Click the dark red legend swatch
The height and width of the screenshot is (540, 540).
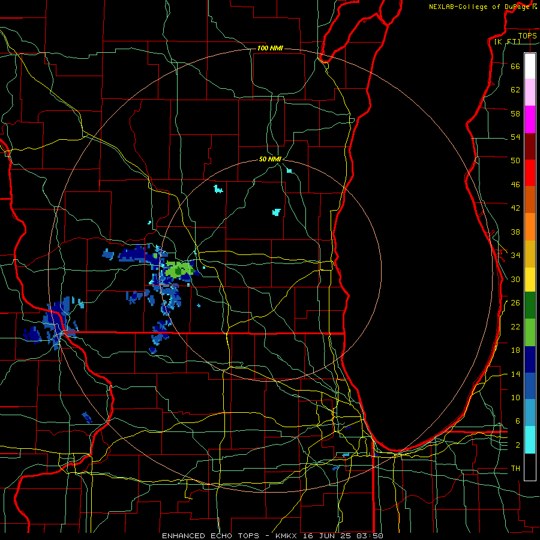click(x=530, y=146)
